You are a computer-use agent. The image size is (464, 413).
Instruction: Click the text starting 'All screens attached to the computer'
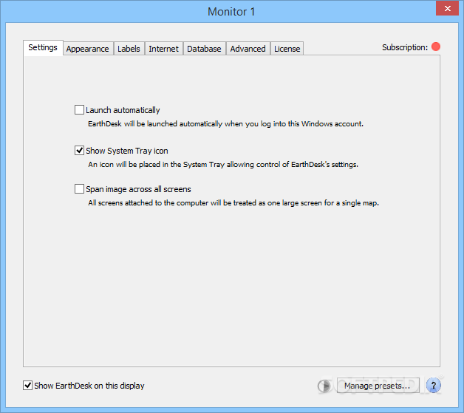pyautogui.click(x=233, y=202)
